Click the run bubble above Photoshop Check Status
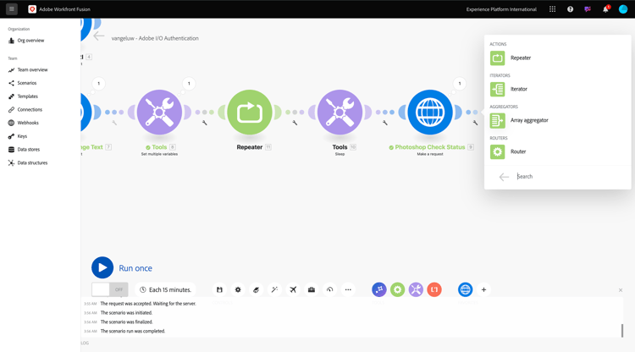635x352 pixels. [459, 84]
